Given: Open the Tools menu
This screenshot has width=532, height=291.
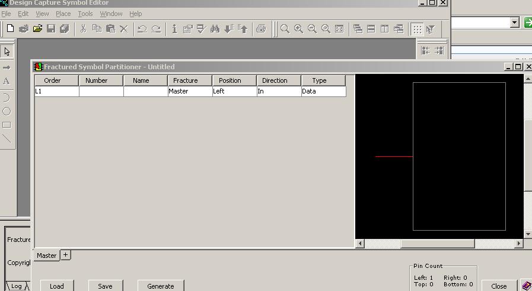Looking at the screenshot, I should tap(85, 14).
